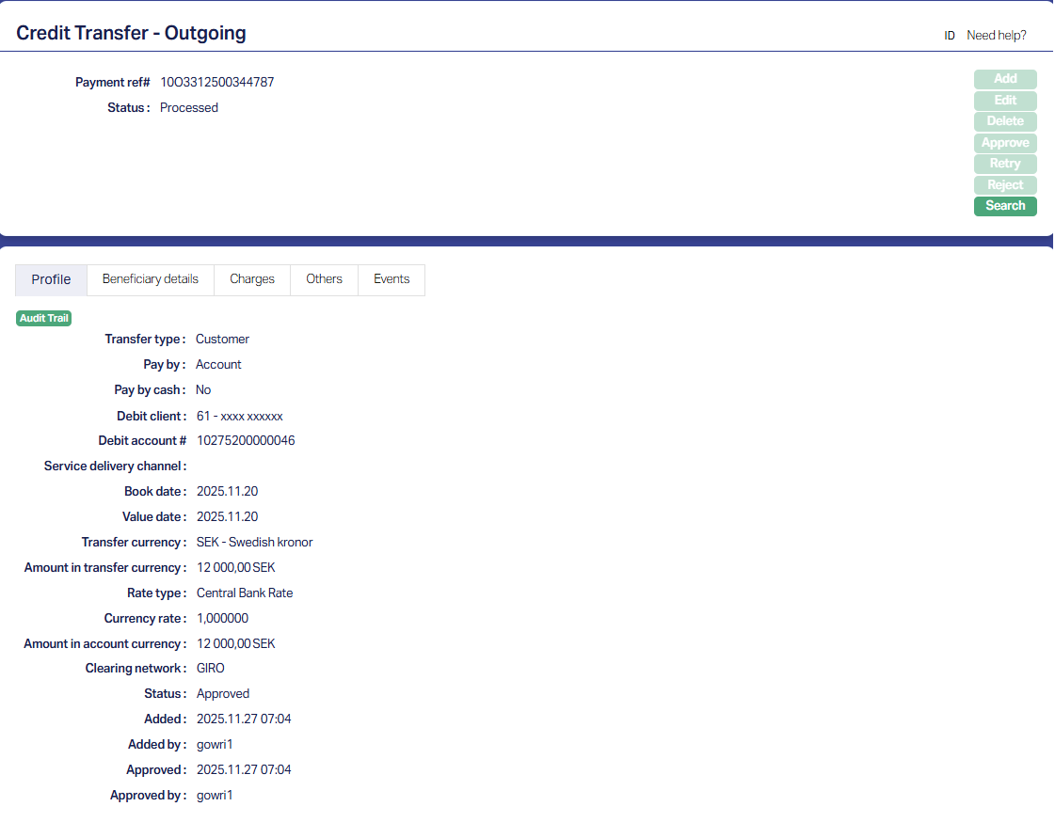
Task: Click the Delete button
Action: [x=1005, y=121]
